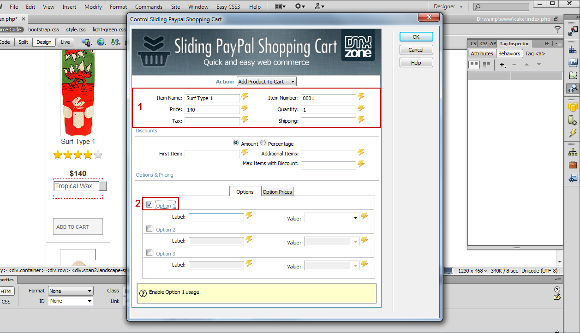Enable the Option 2 checkbox
The width and height of the screenshot is (580, 333).
149,229
